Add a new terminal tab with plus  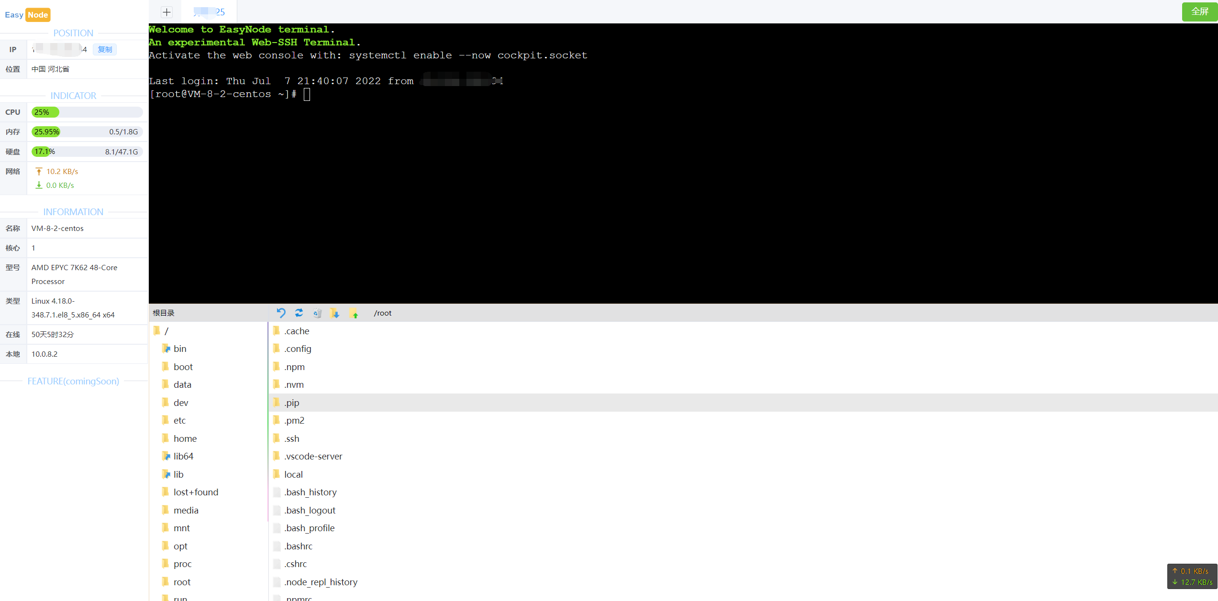coord(166,12)
